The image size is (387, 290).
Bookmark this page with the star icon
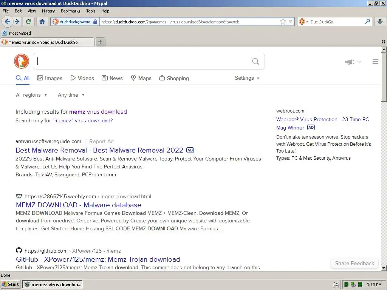click(x=283, y=22)
